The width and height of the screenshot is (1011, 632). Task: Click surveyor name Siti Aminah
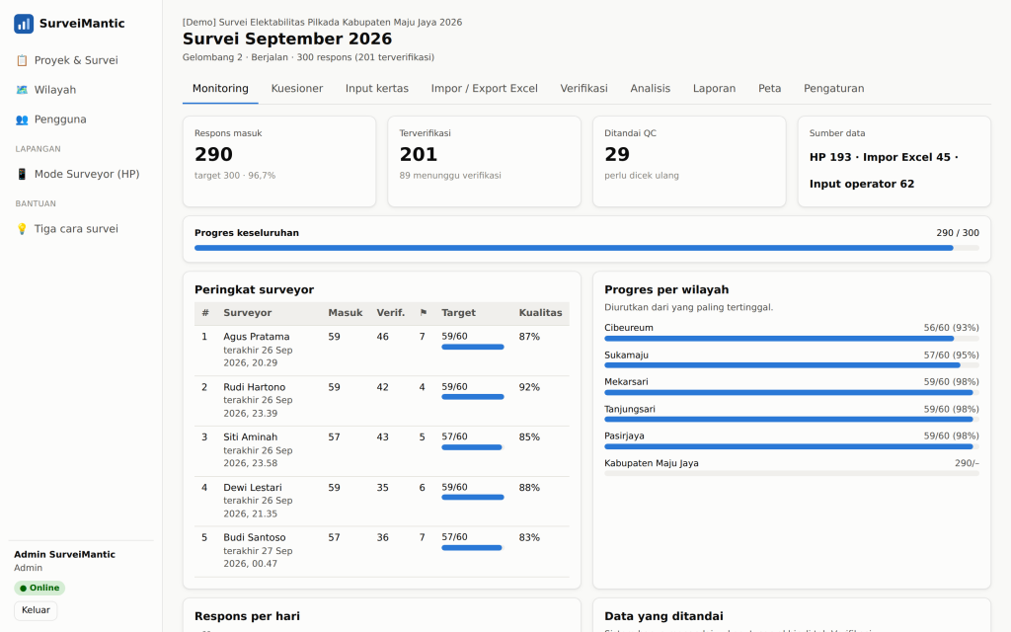tap(250, 437)
